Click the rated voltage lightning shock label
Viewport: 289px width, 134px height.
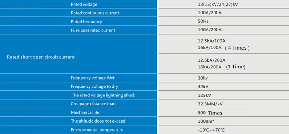(103, 95)
